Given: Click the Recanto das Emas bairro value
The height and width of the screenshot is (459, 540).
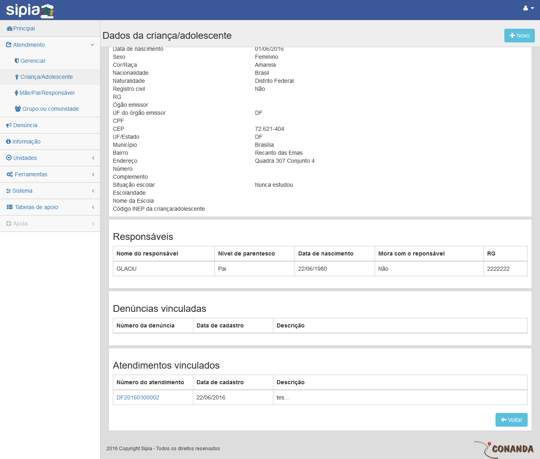Looking at the screenshot, I should 279,153.
